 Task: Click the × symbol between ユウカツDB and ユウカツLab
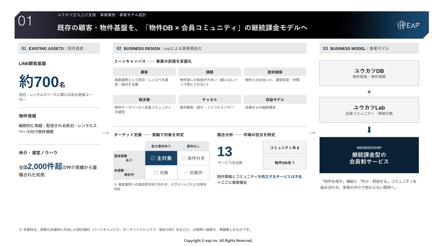369,92
